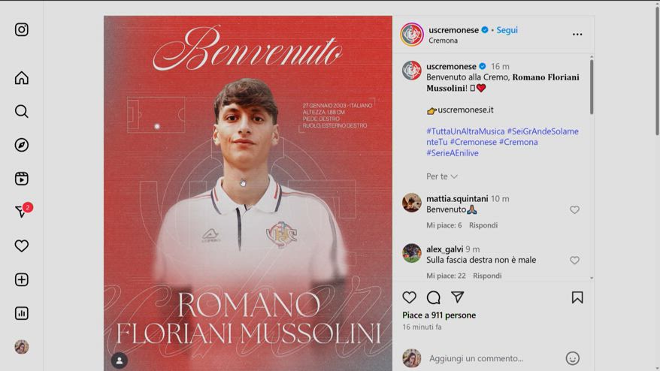
Task: Reply to alex_galvi's comment via Rispondi
Action: 487,276
